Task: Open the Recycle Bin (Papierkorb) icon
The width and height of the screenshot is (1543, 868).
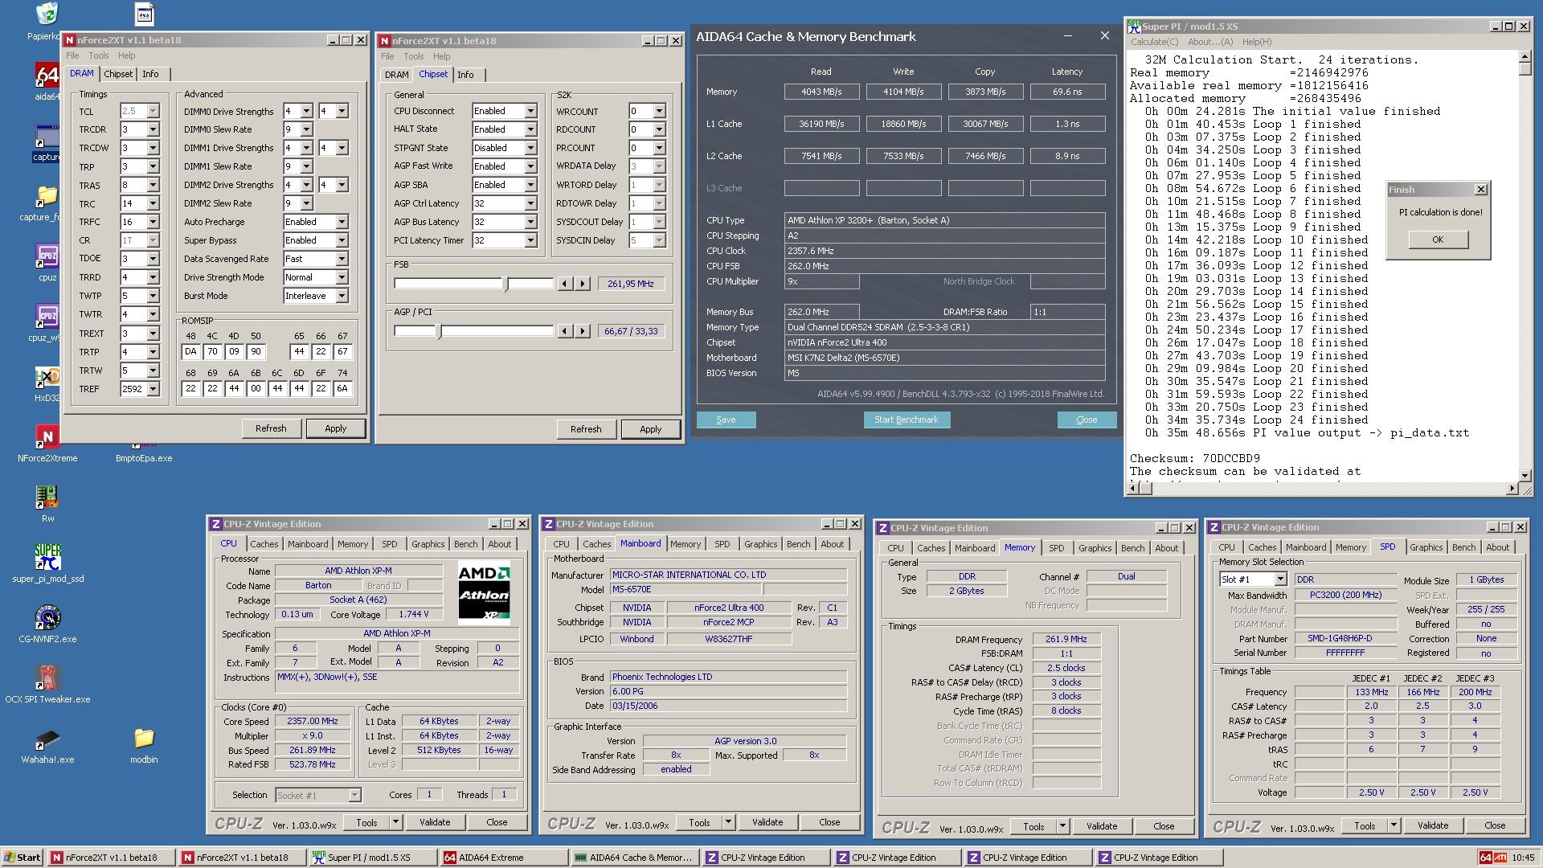Action: [x=47, y=22]
